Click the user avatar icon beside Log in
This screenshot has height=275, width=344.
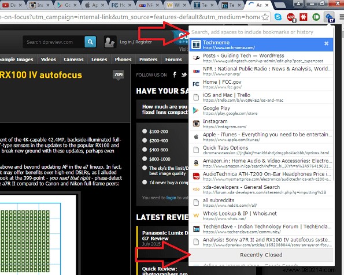[109, 42]
